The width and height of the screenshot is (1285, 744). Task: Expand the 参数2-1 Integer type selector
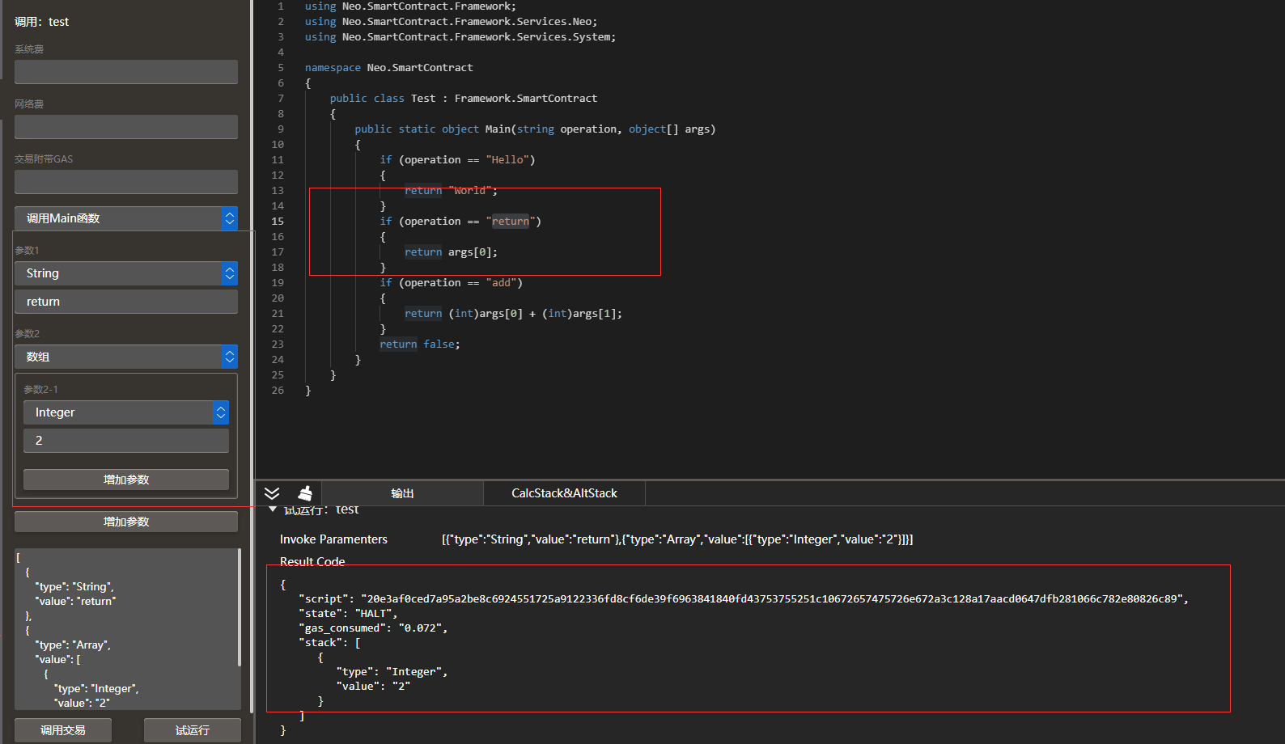[x=125, y=412]
